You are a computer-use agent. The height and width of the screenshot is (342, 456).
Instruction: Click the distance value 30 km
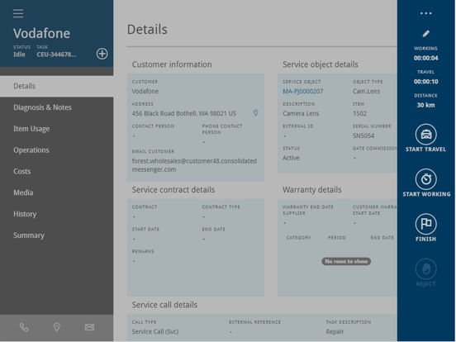tap(425, 105)
